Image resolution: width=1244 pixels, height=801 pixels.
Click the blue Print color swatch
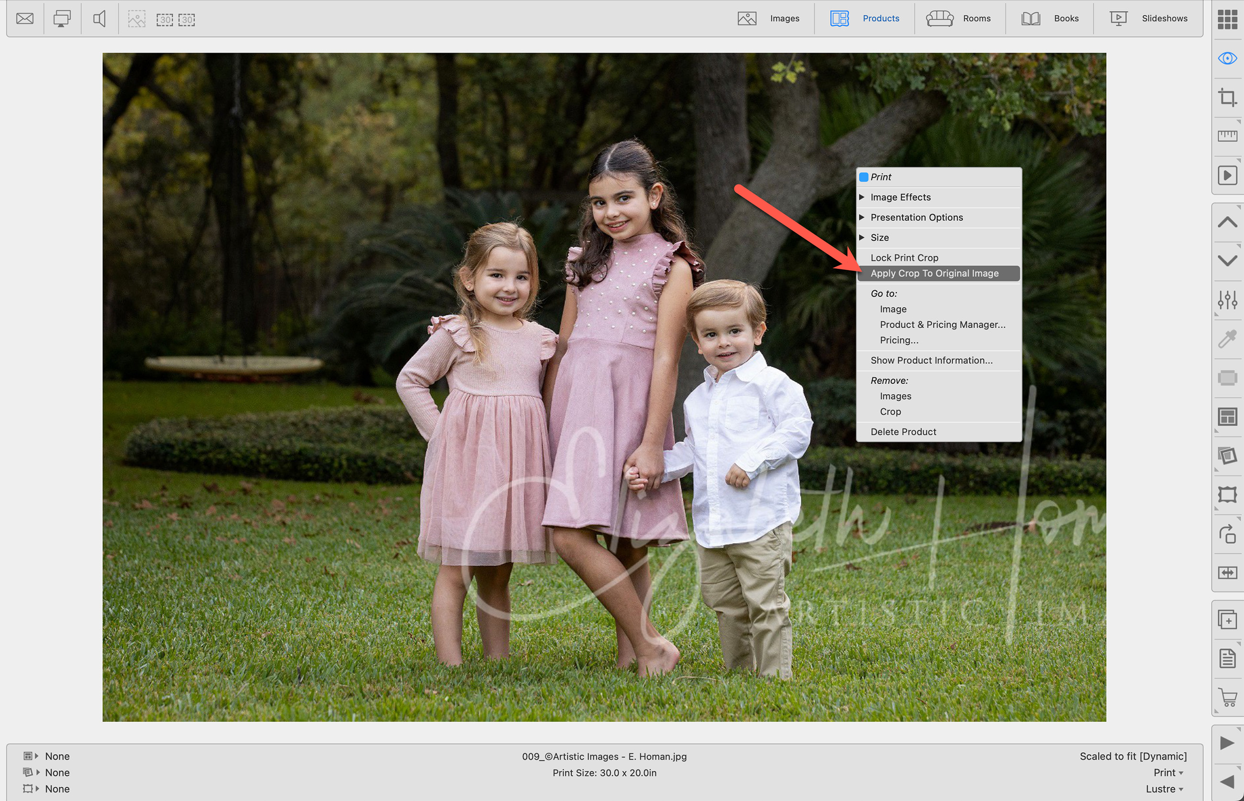(864, 177)
